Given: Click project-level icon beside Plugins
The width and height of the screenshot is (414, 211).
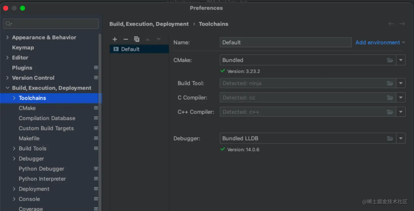Looking at the screenshot, I should point(96,68).
